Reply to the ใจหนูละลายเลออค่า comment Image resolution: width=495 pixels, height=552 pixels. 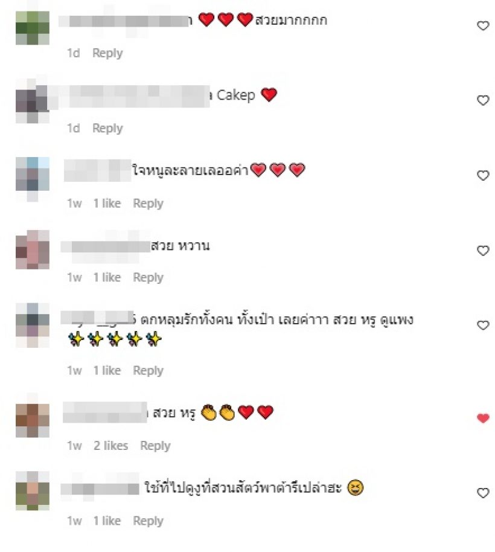pyautogui.click(x=148, y=204)
